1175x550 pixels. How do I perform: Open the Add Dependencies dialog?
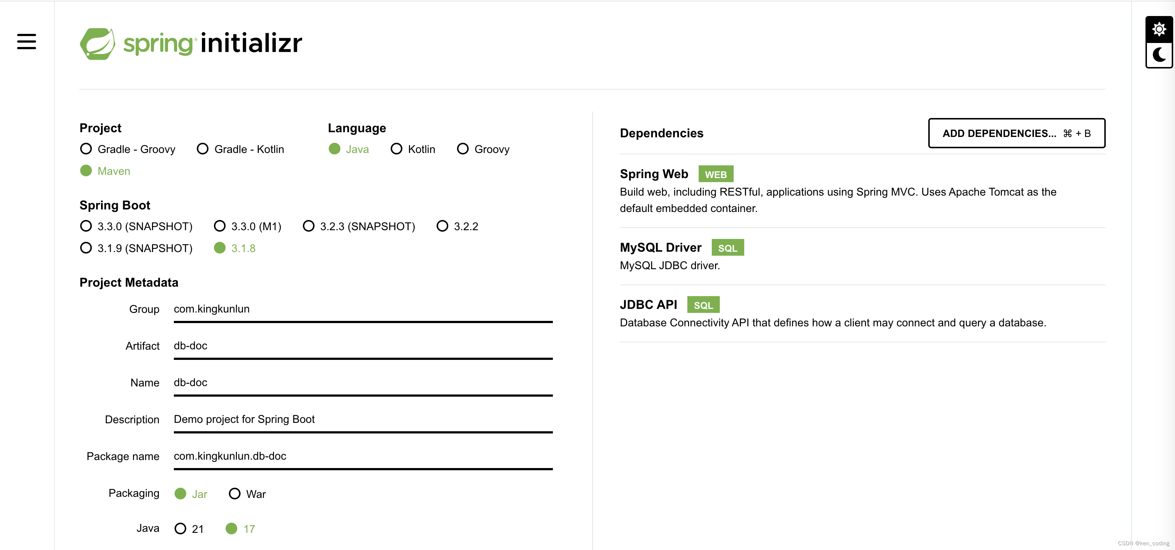click(1017, 133)
